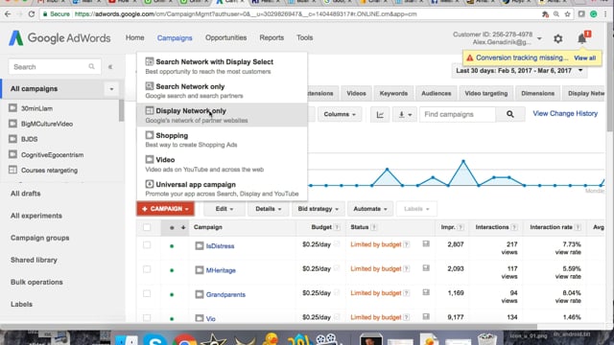Click the 30minLlam campaign icon

pos(12,108)
